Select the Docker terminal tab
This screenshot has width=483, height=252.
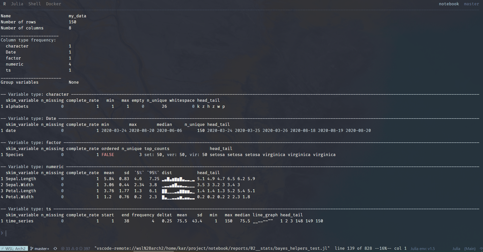click(x=53, y=4)
